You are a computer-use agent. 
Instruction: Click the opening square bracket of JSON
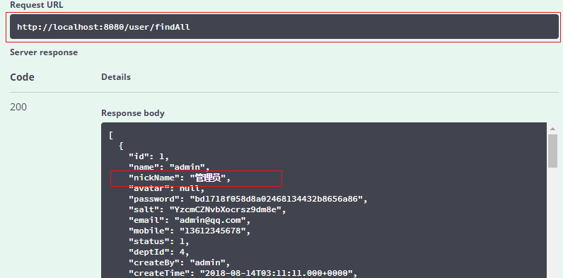111,135
